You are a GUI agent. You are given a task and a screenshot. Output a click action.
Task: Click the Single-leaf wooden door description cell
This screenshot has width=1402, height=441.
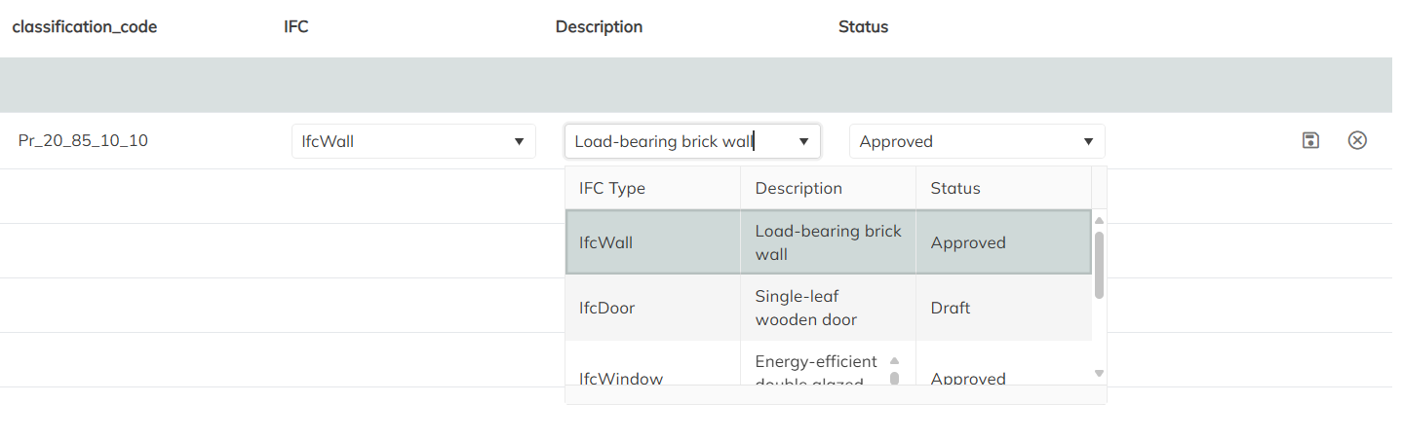pos(797,308)
